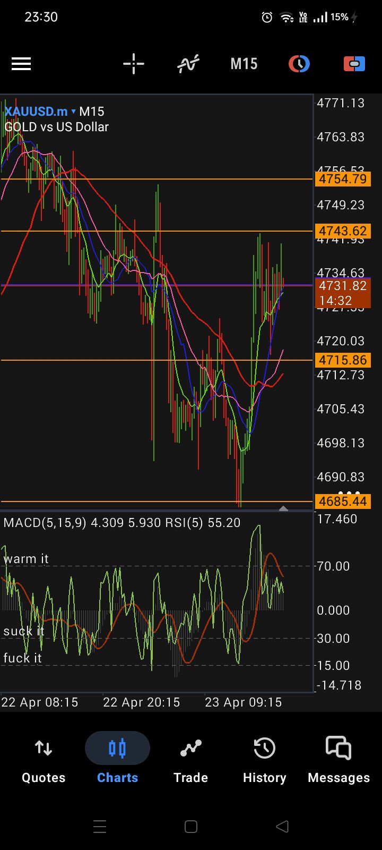Viewport: 382px width, 850px height.
Task: Click the 4685.44 bottom price level label
Action: [x=343, y=501]
